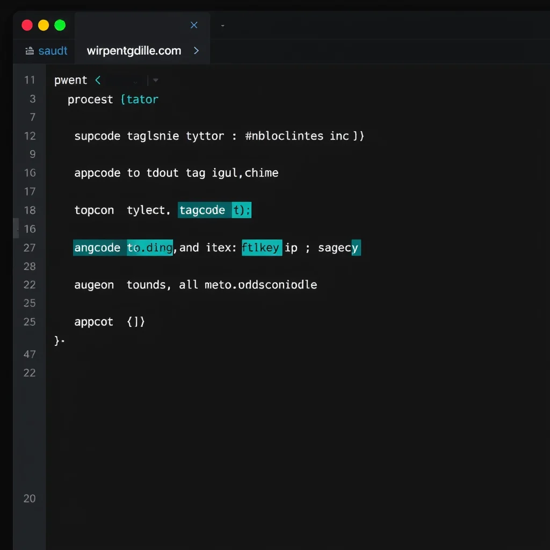This screenshot has width=550, height=550.
Task: Click line number 20 in gutter
Action: (x=30, y=498)
